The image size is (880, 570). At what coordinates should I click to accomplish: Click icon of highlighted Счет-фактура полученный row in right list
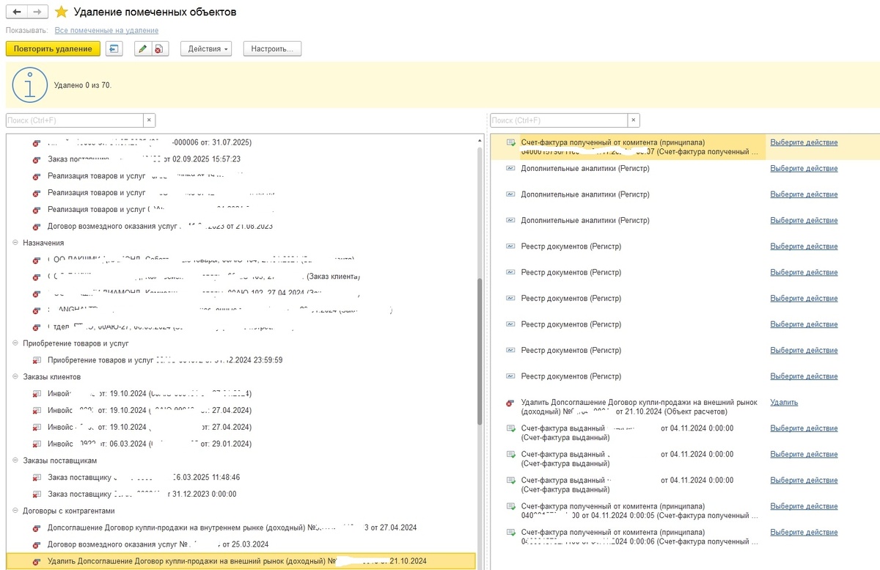(x=511, y=142)
